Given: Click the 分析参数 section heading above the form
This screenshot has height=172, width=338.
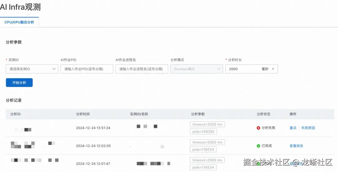Looking at the screenshot, I should tap(14, 42).
